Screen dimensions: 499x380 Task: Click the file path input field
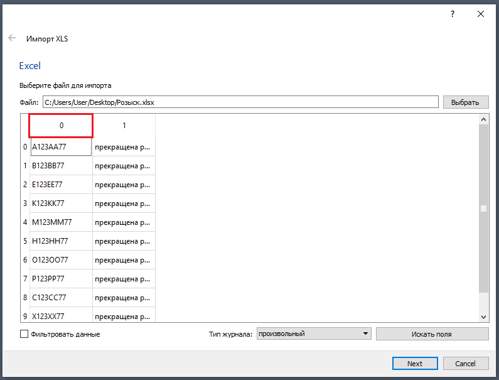[x=239, y=102]
